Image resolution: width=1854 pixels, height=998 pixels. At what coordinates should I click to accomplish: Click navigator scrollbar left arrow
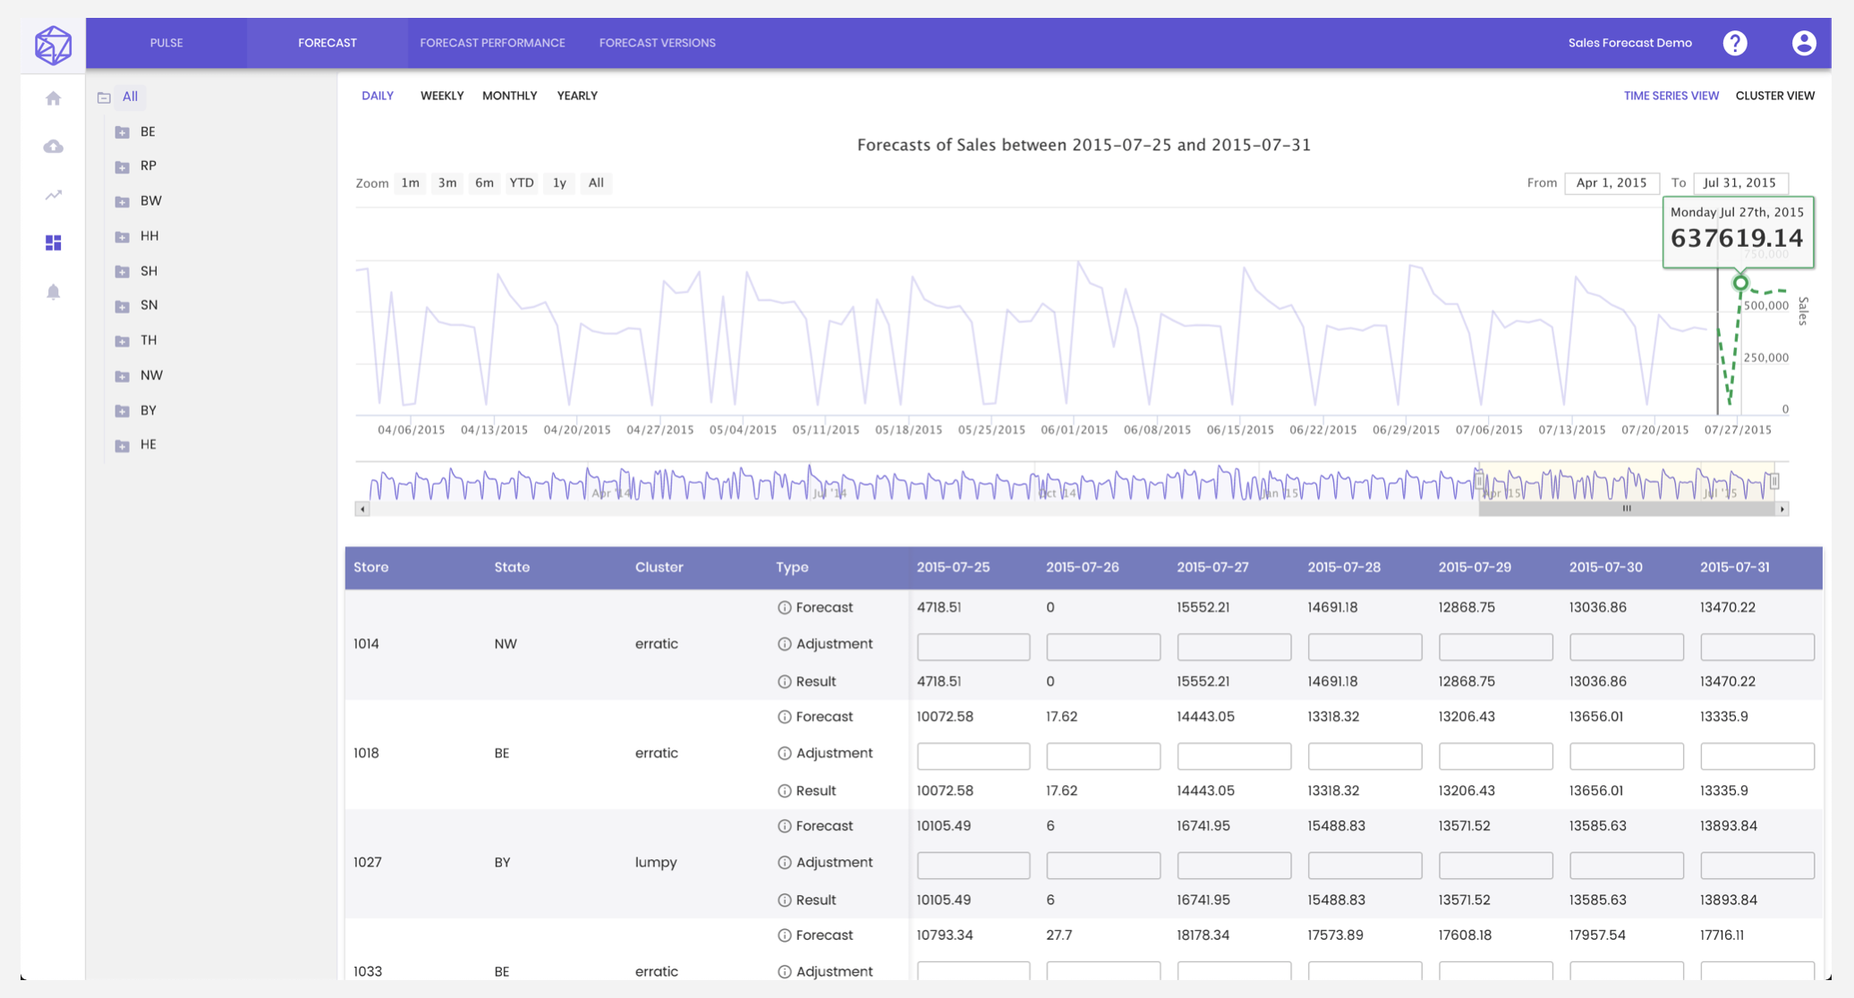click(x=362, y=509)
